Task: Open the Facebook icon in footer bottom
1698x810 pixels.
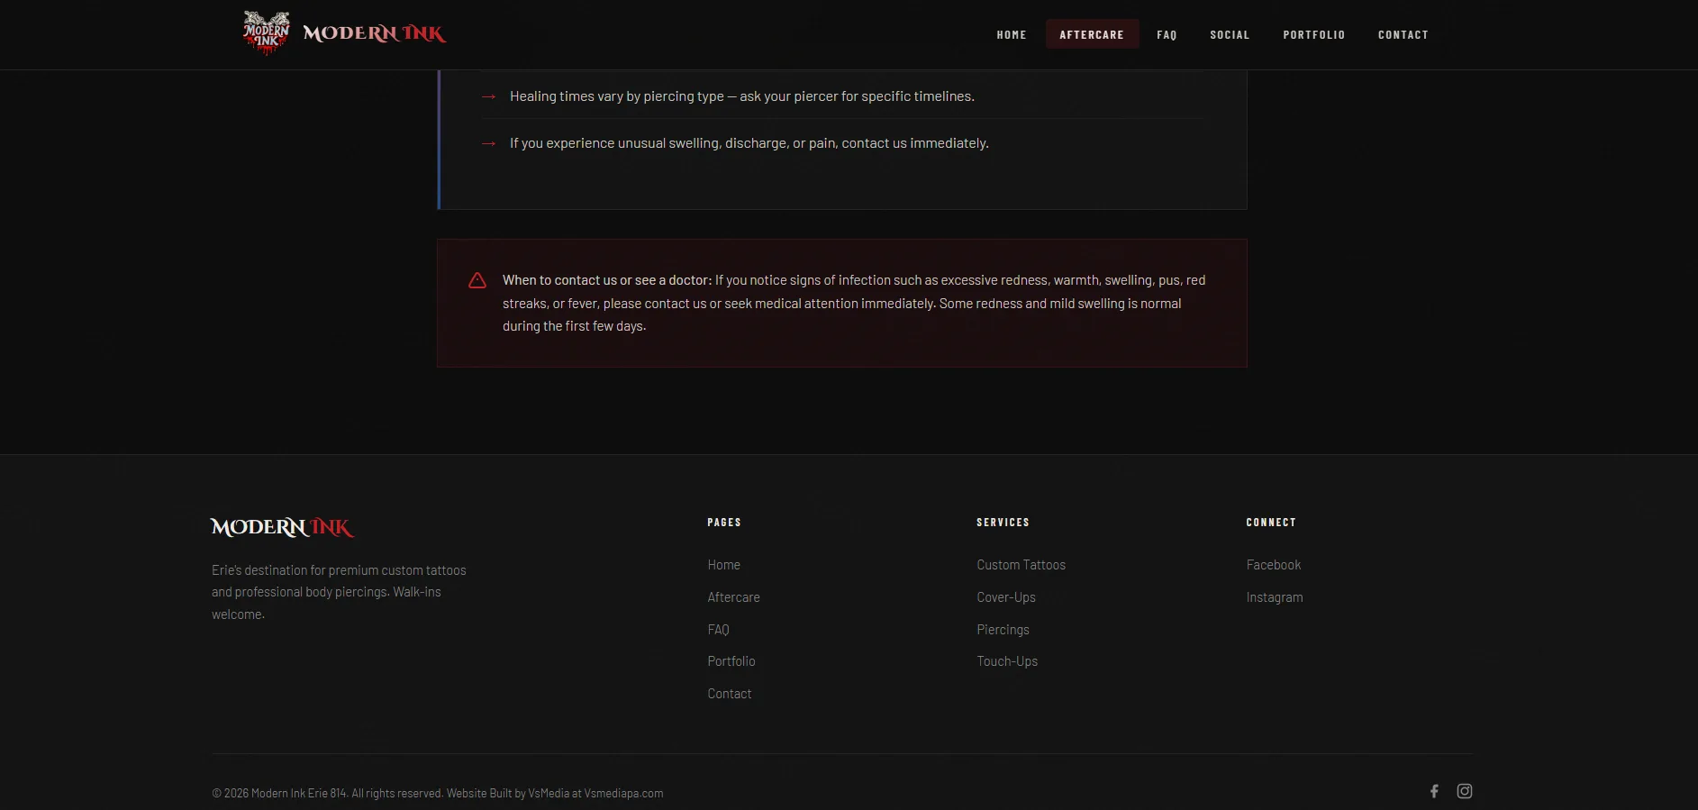Action: (x=1434, y=791)
